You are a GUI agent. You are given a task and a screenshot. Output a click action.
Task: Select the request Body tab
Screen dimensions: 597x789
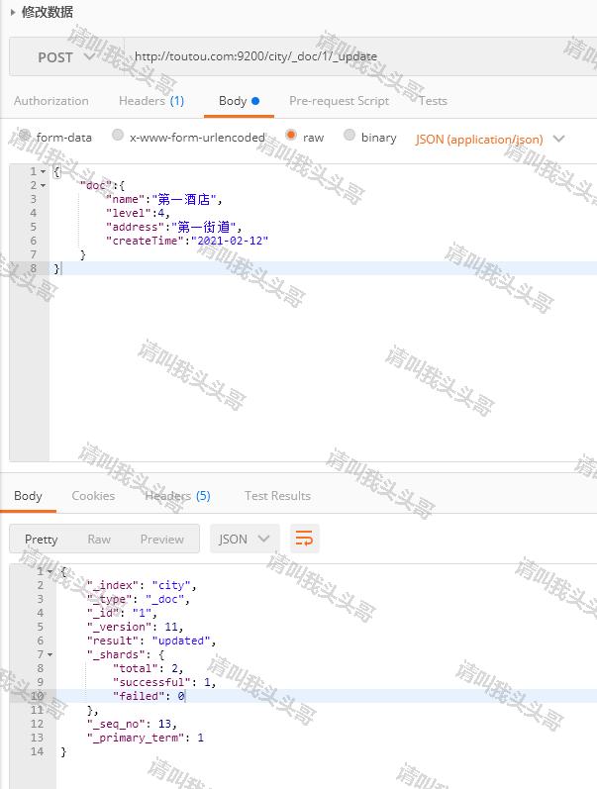click(239, 101)
